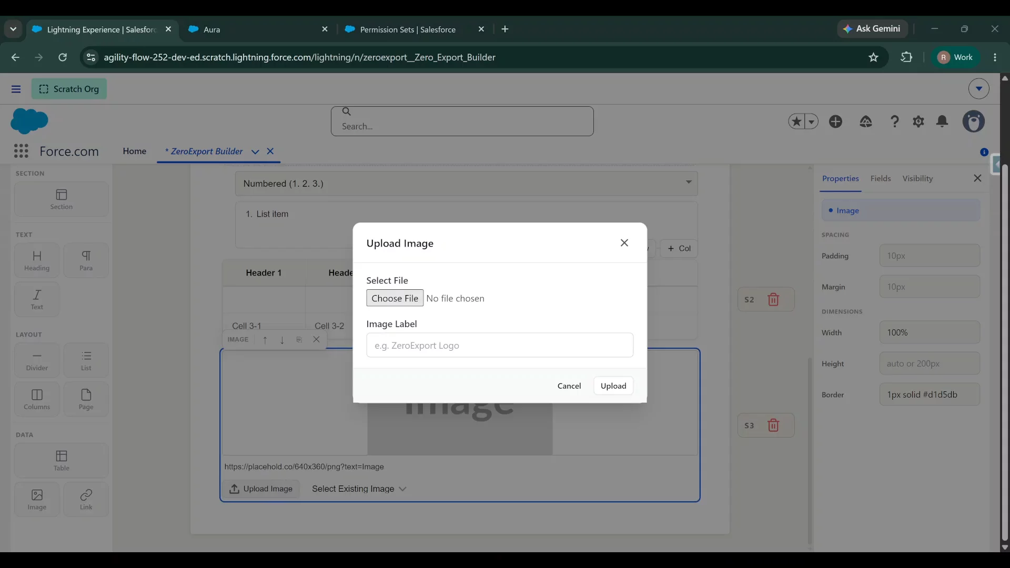Open browser extensions puzzle icon
The image size is (1010, 568).
click(x=906, y=57)
